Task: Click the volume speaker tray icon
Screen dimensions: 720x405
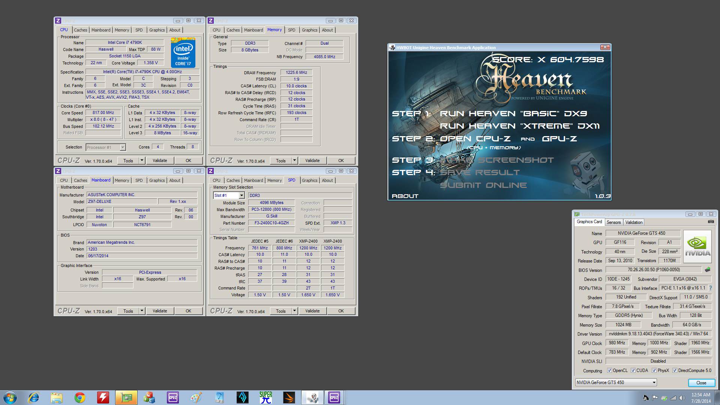Action: point(682,398)
